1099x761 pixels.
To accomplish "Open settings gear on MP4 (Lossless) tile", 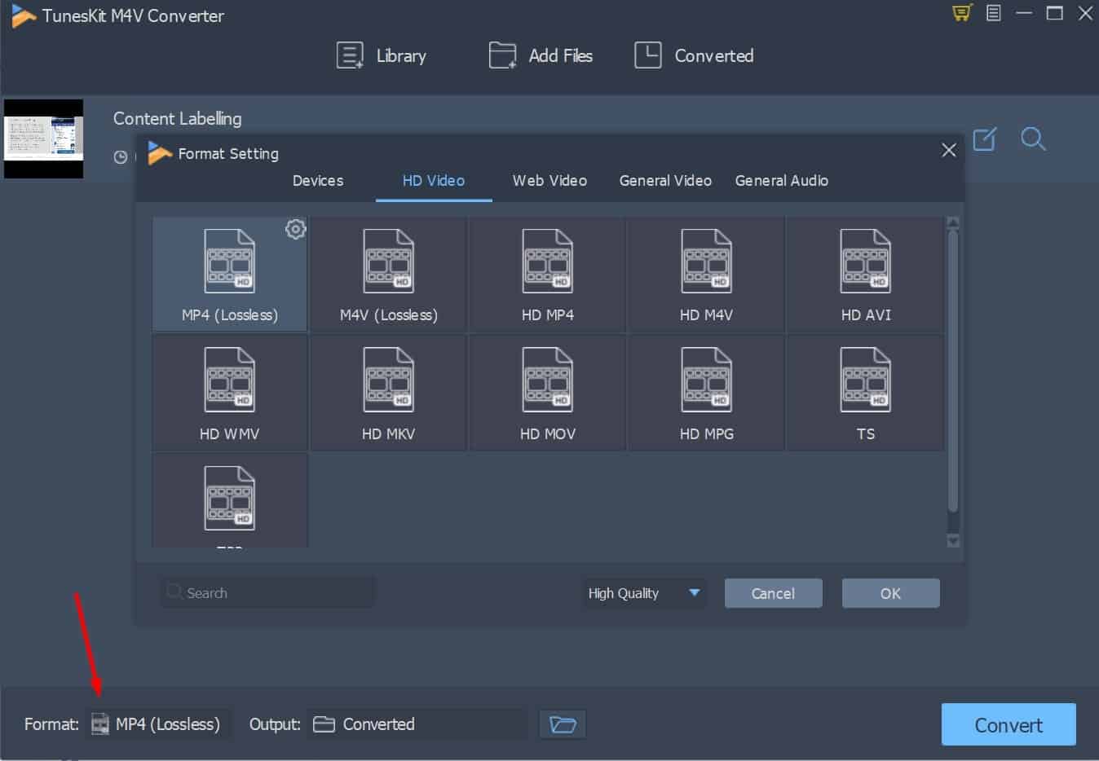I will [x=295, y=229].
